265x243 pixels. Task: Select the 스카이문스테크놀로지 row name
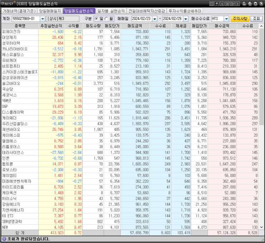20,72
